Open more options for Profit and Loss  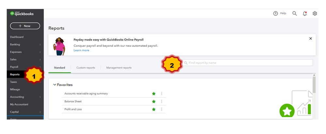tap(162, 109)
